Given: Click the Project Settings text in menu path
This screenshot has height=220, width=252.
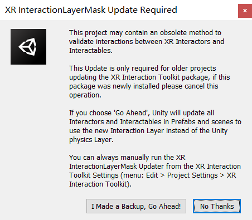Looking at the screenshot, I should (192, 175).
